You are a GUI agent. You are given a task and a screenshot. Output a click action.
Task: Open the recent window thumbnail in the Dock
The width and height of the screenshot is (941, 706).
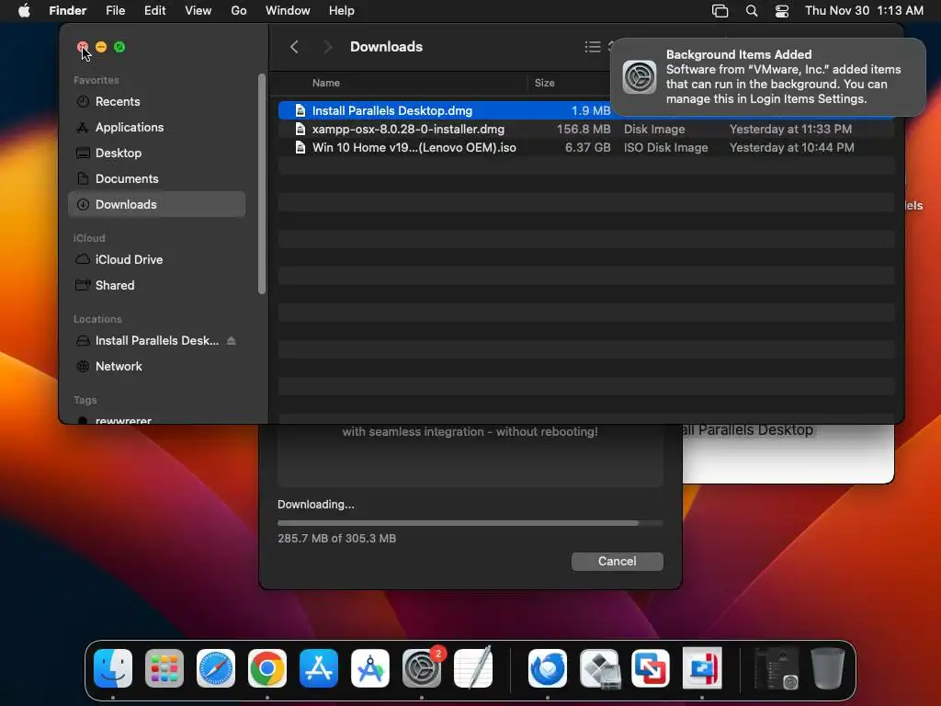tap(777, 668)
